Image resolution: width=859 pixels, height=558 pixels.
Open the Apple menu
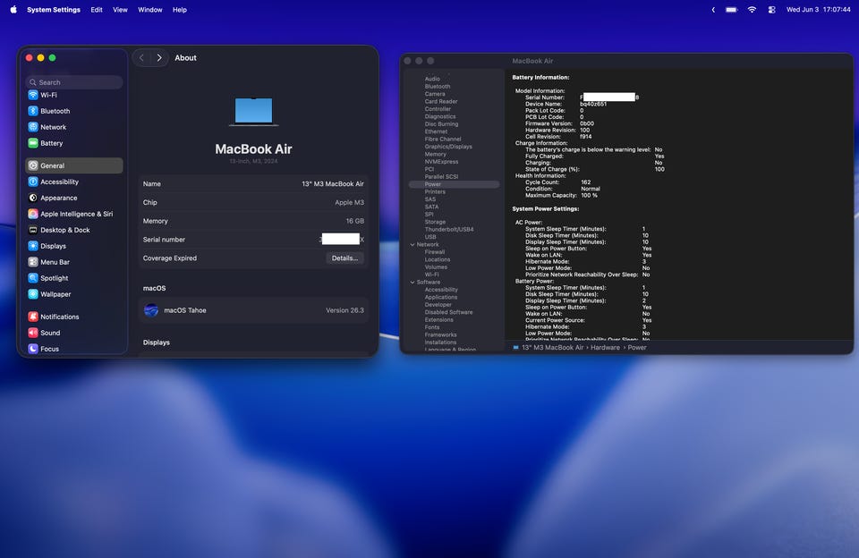coord(13,9)
